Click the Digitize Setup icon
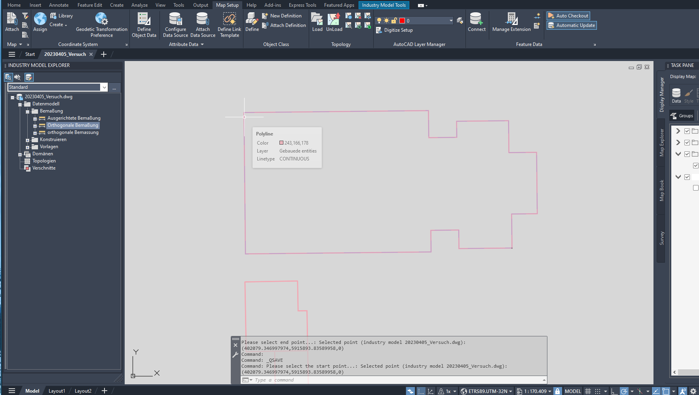Screen dimensions: 699x395 [379, 30]
